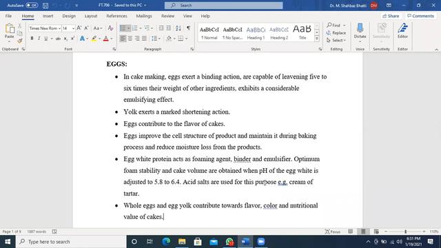Viewport: 441px width, 248px height.
Task: Sort the selected text
Action: point(178,28)
